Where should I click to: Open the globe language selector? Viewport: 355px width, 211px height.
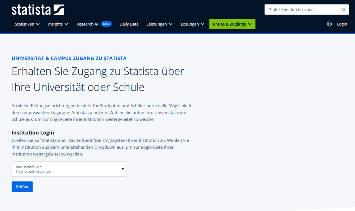point(329,24)
